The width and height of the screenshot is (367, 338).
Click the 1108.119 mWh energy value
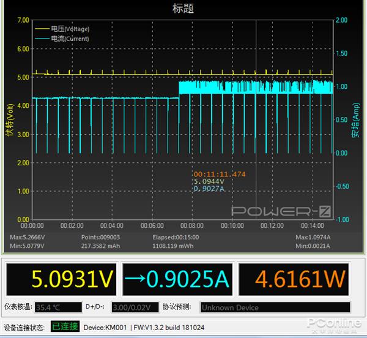[x=173, y=246]
